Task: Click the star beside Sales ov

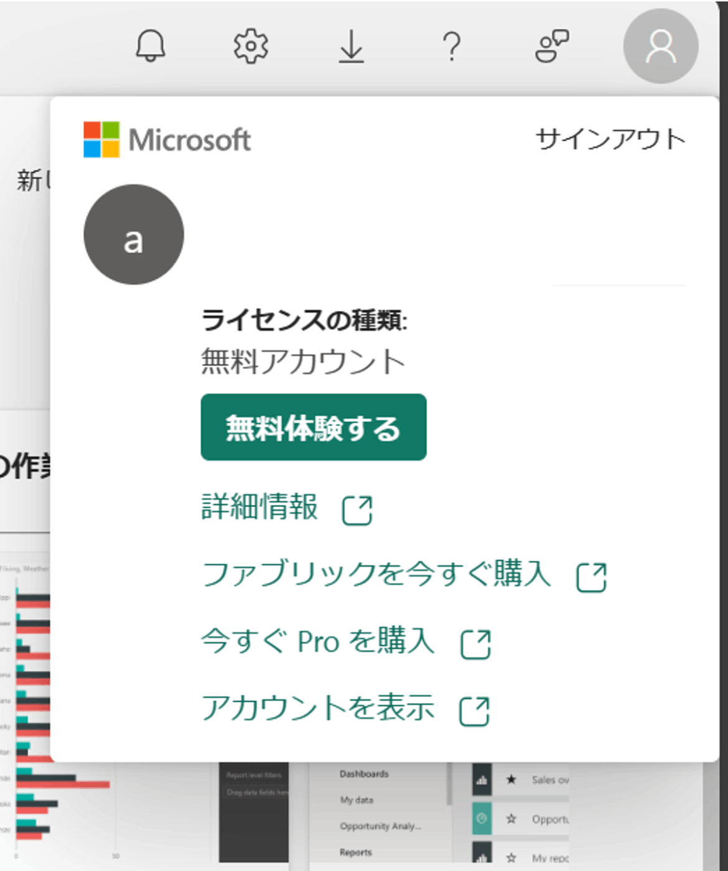Action: [511, 779]
